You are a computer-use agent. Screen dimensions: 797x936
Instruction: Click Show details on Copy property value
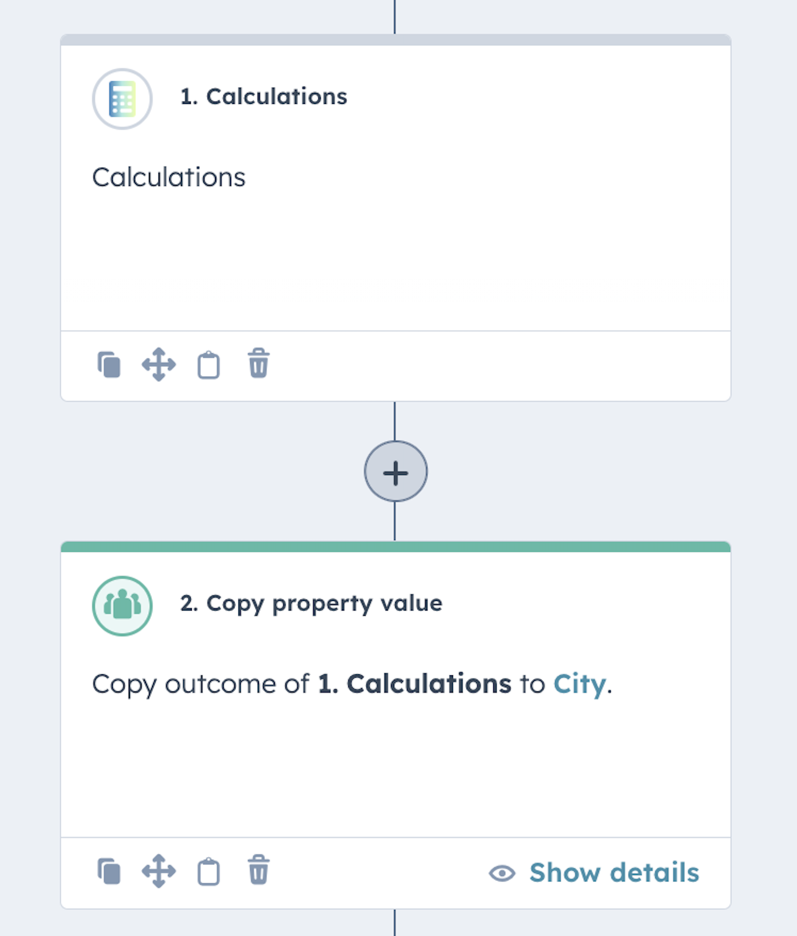614,872
